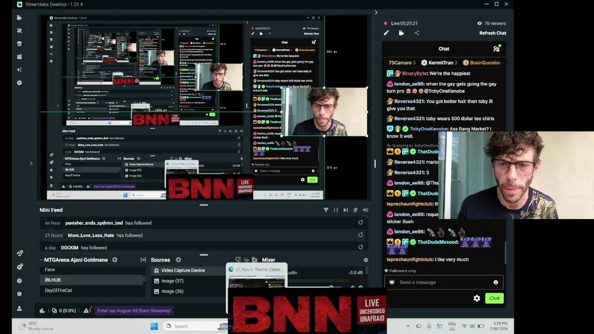Pause the Mini Feed alert queue
The height and width of the screenshot is (334, 594).
pos(336,210)
